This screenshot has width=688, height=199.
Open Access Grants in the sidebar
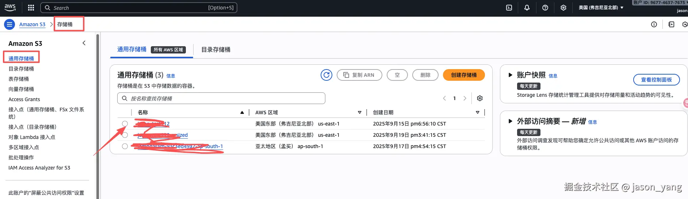click(x=24, y=99)
